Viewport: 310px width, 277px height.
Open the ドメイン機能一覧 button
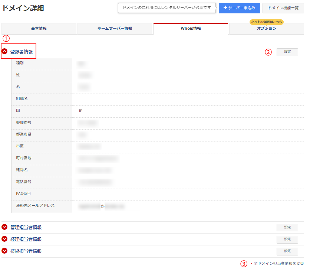[x=283, y=8]
